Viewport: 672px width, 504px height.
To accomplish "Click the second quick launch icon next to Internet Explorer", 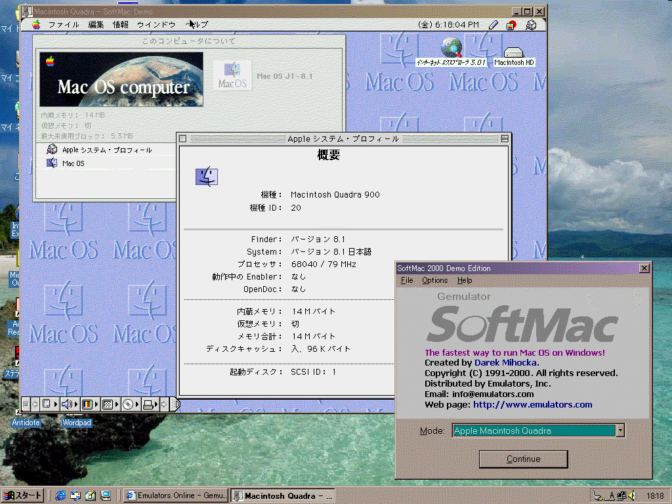I will point(75,495).
